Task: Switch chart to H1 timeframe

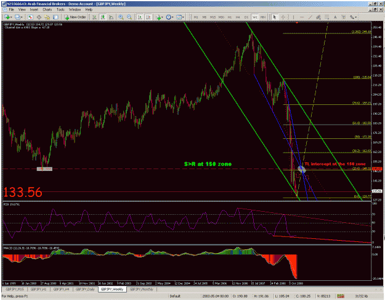Action: coord(230,17)
